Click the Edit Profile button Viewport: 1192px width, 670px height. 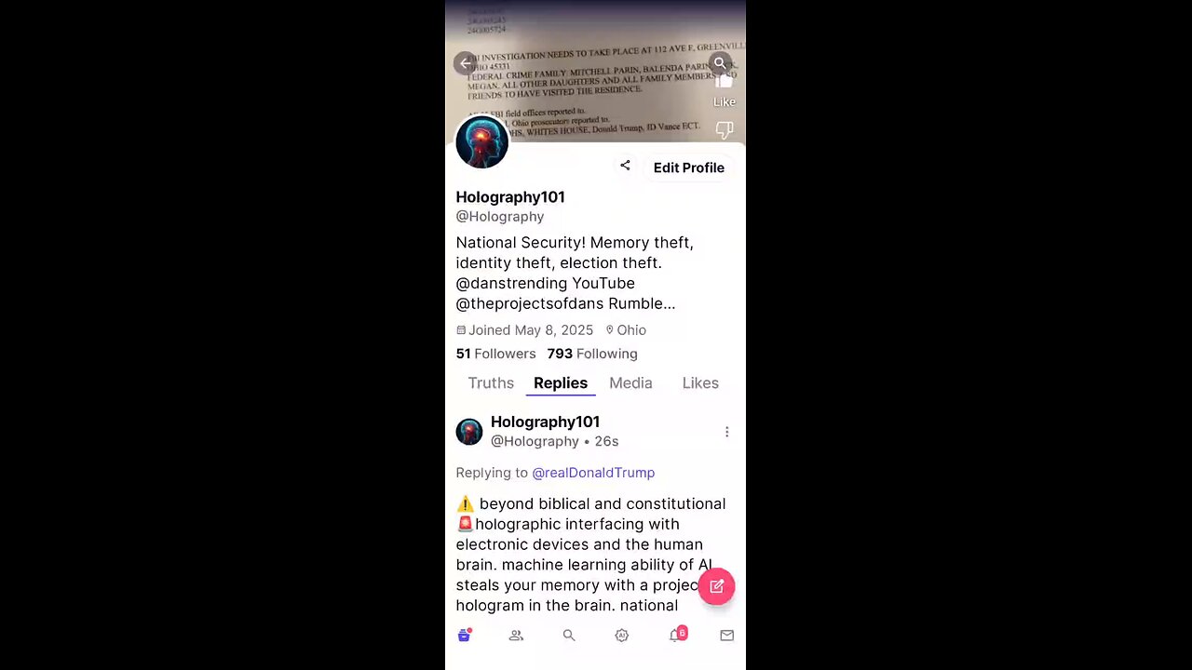click(x=688, y=167)
